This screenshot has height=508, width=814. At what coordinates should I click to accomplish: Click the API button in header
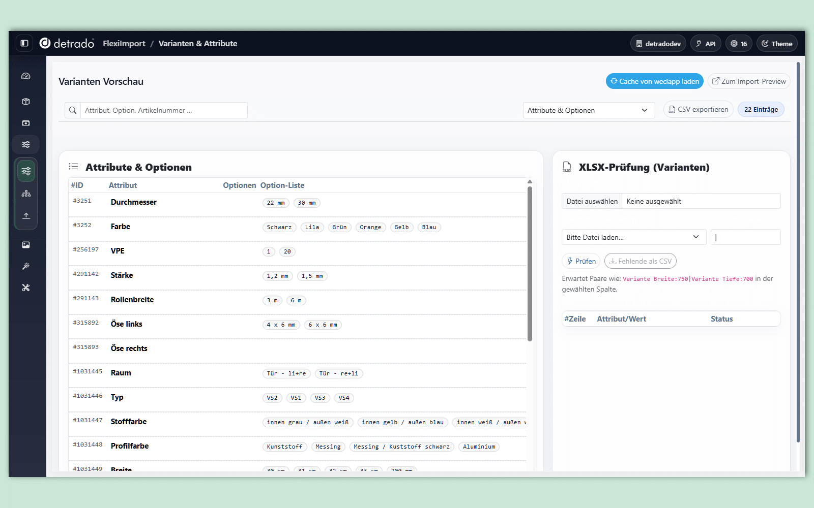click(x=705, y=44)
